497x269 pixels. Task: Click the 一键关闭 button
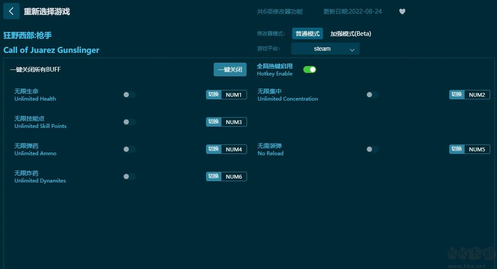tap(230, 69)
